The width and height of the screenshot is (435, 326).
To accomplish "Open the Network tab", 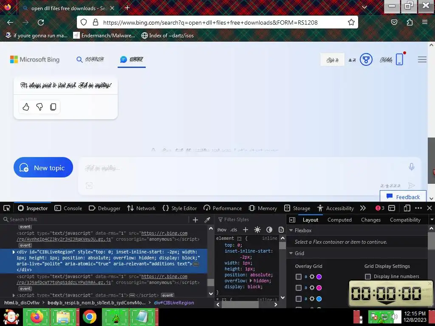I will [141, 208].
